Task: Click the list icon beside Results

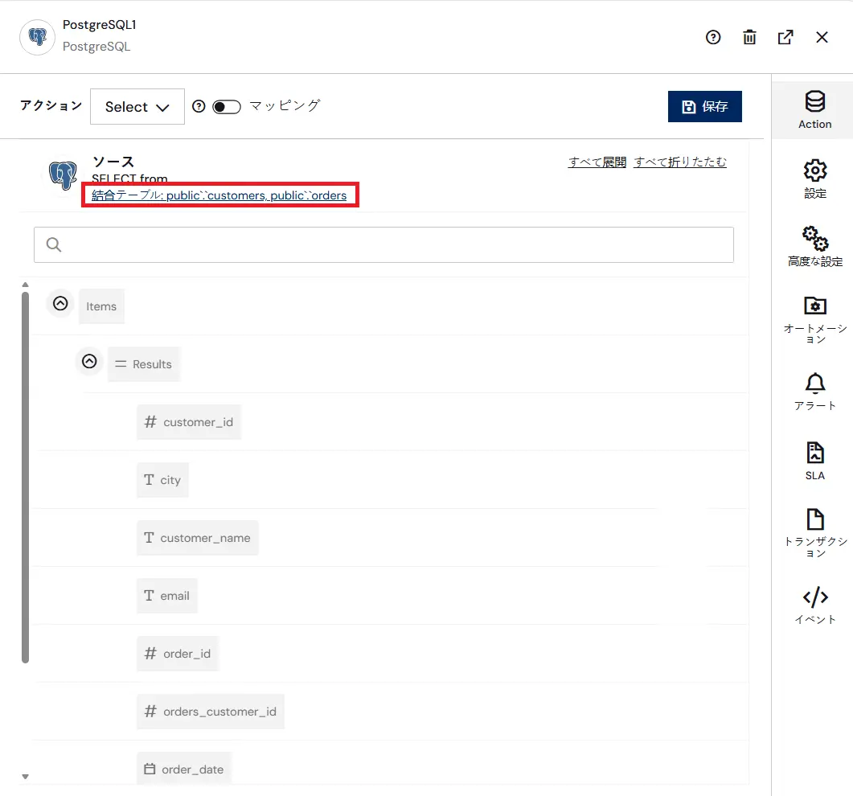Action: point(121,364)
